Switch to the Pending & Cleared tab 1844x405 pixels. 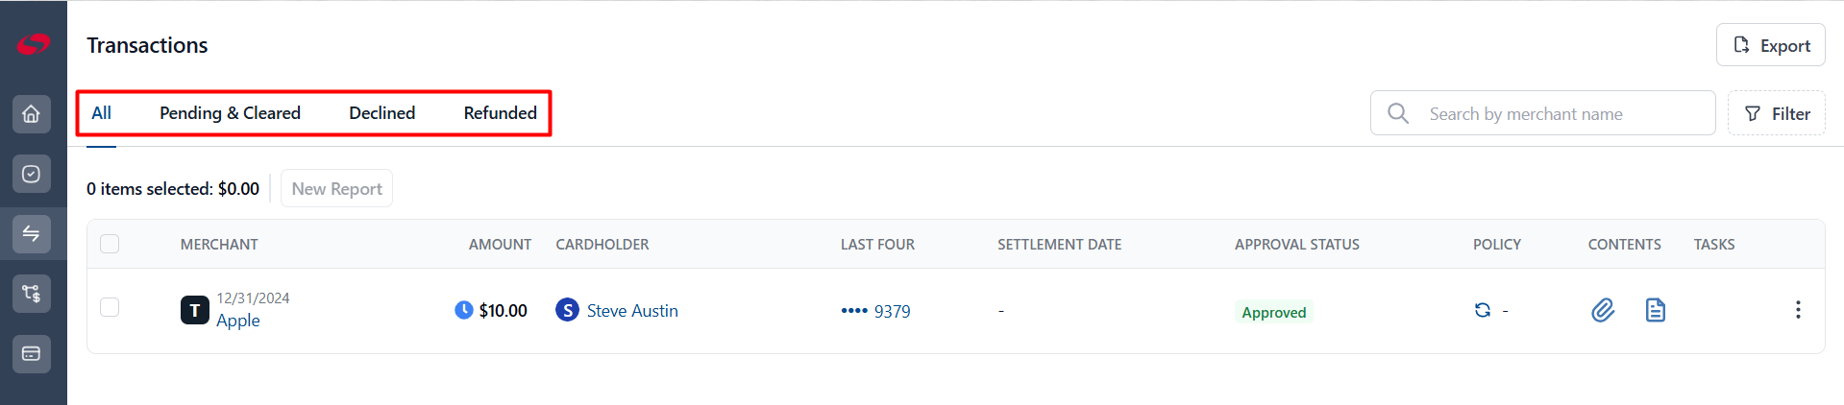230,113
